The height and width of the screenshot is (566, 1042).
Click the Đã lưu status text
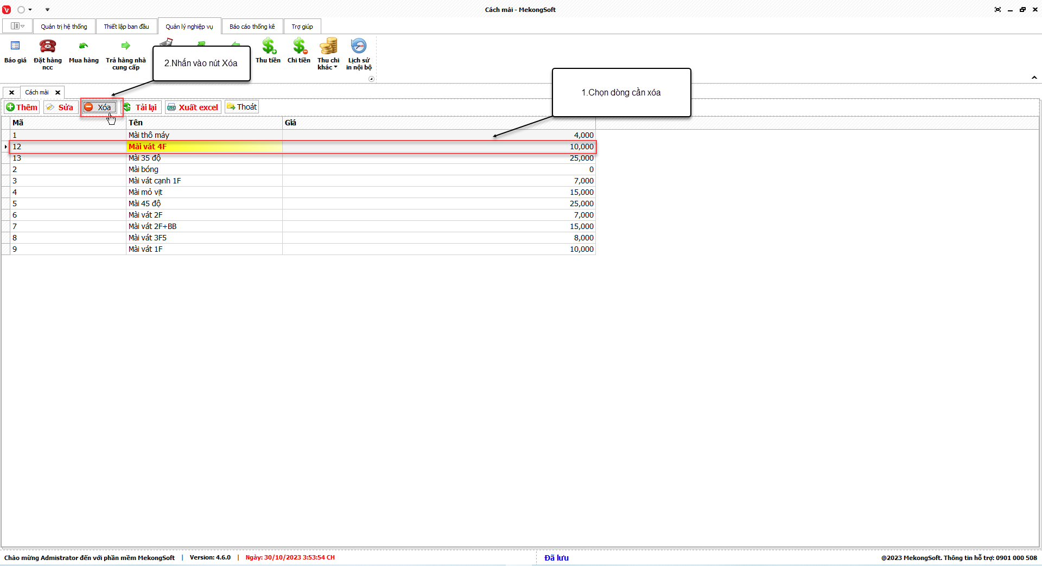click(x=556, y=558)
